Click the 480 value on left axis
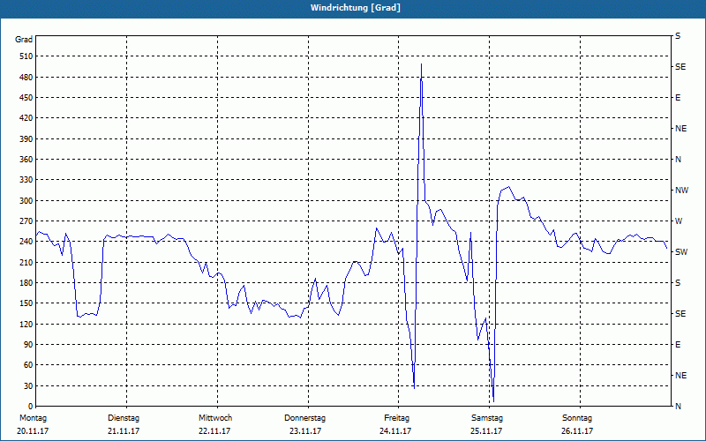Image resolution: width=706 pixels, height=441 pixels. (x=26, y=78)
